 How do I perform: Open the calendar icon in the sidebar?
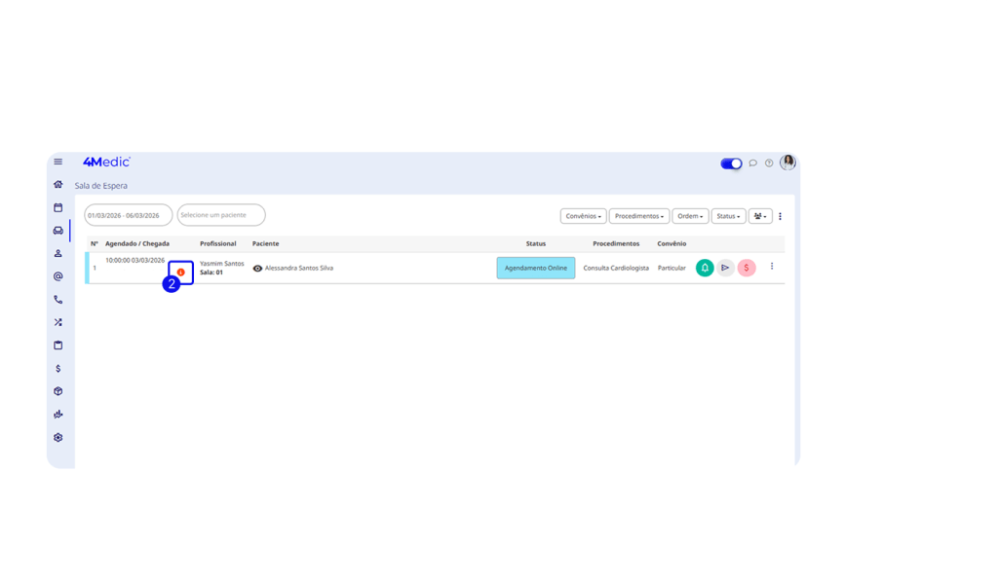click(58, 207)
